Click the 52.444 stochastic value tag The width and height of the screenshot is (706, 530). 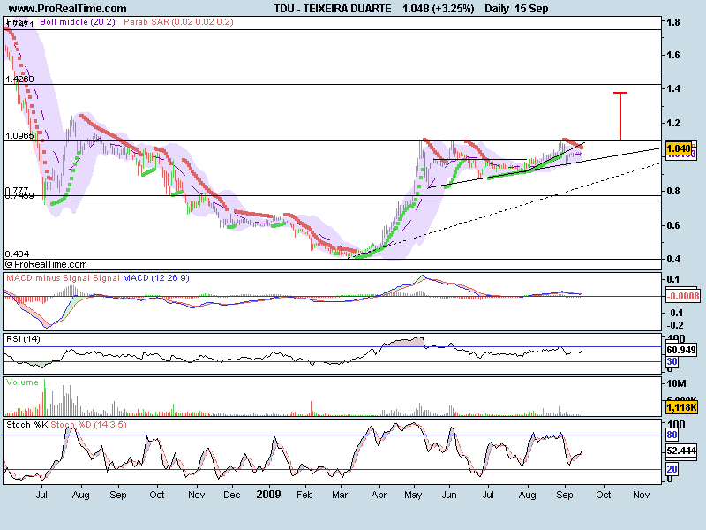point(680,450)
